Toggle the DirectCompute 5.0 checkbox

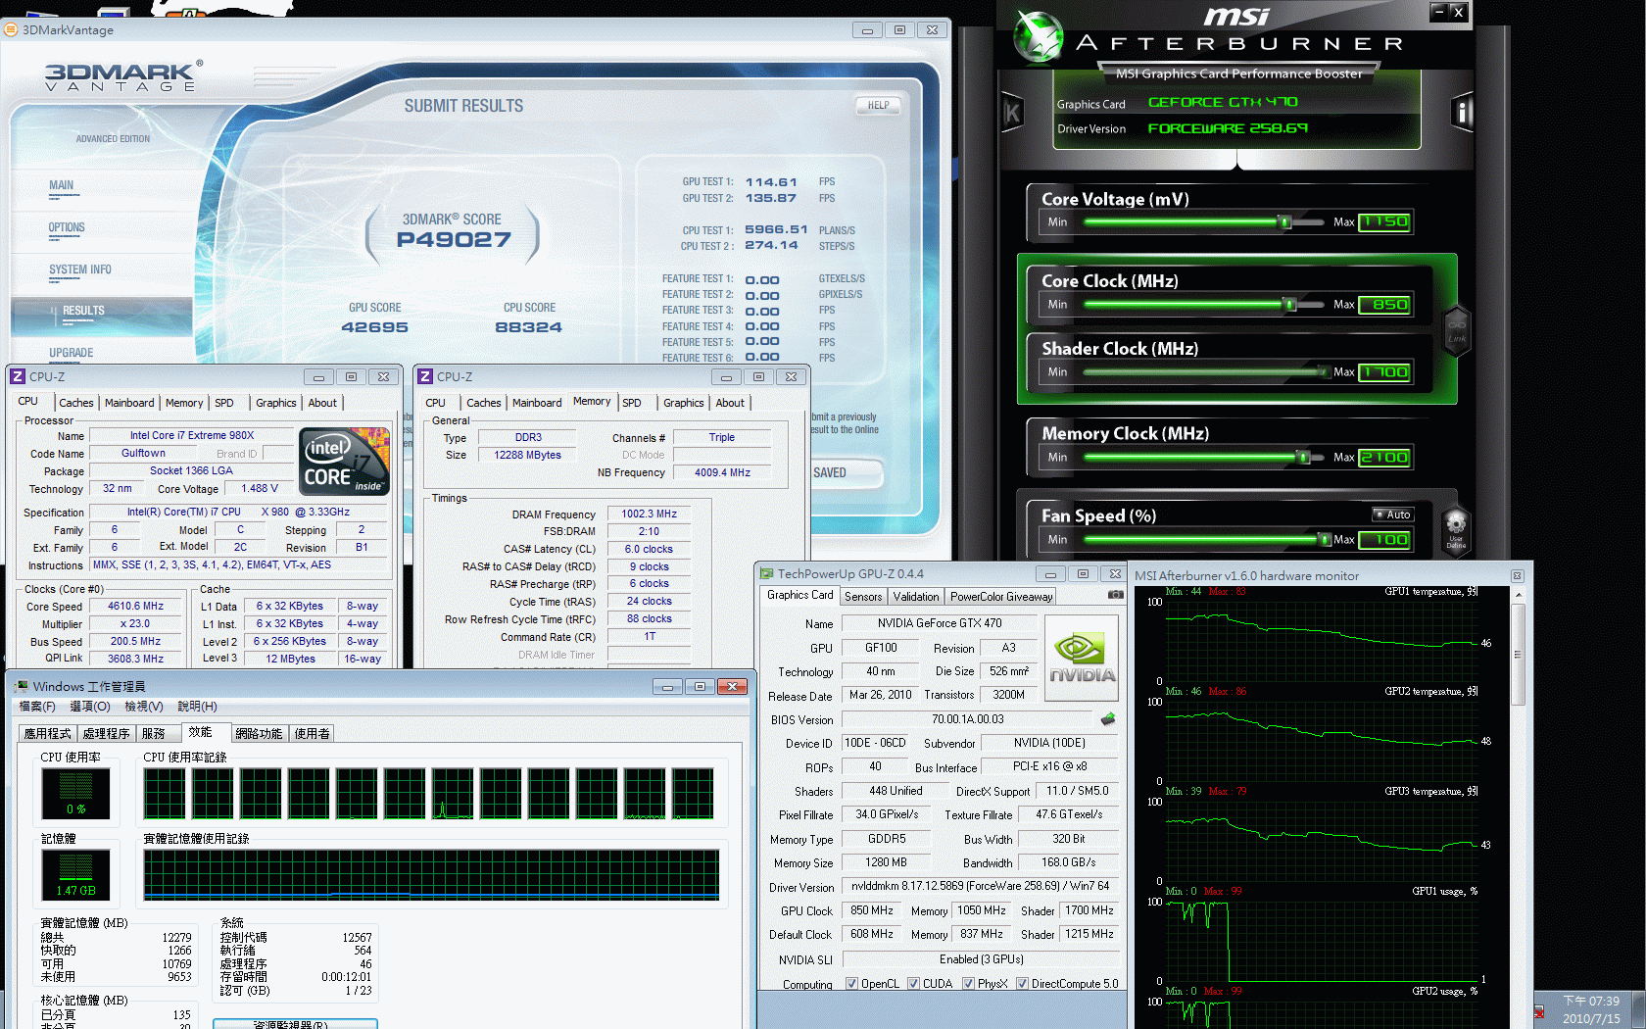coord(1022,984)
